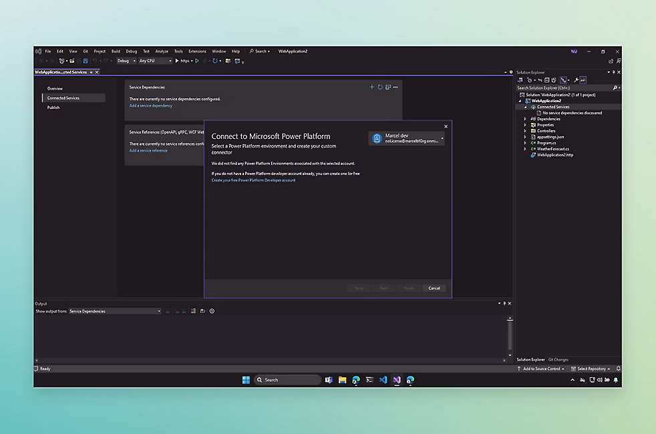This screenshot has height=434, width=656.
Task: Click the Solution Explorer search magnifier icon
Action: 615,88
